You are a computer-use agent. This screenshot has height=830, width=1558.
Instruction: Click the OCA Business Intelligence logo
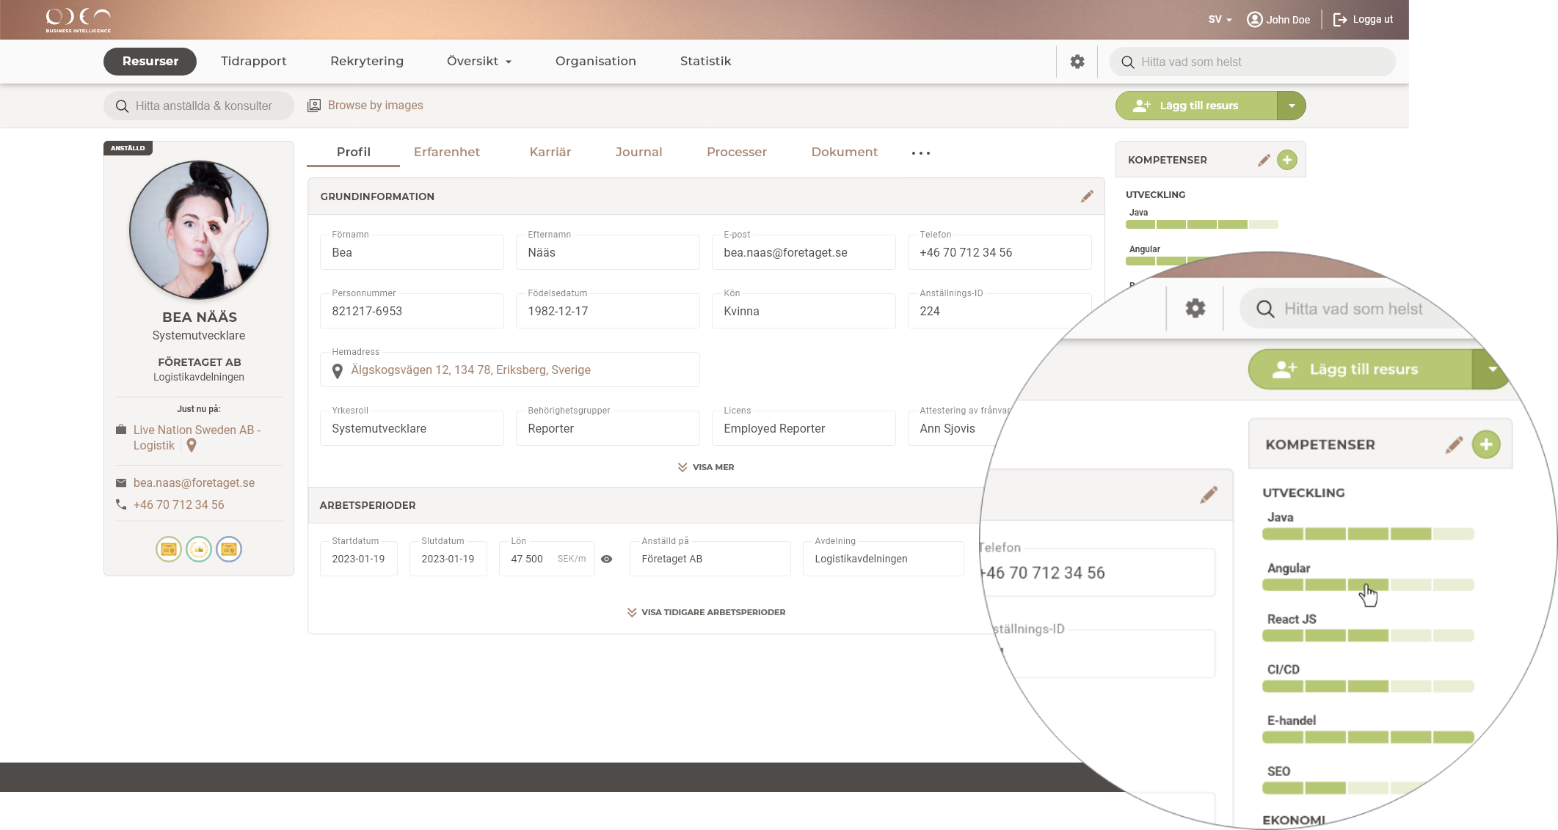tap(79, 20)
